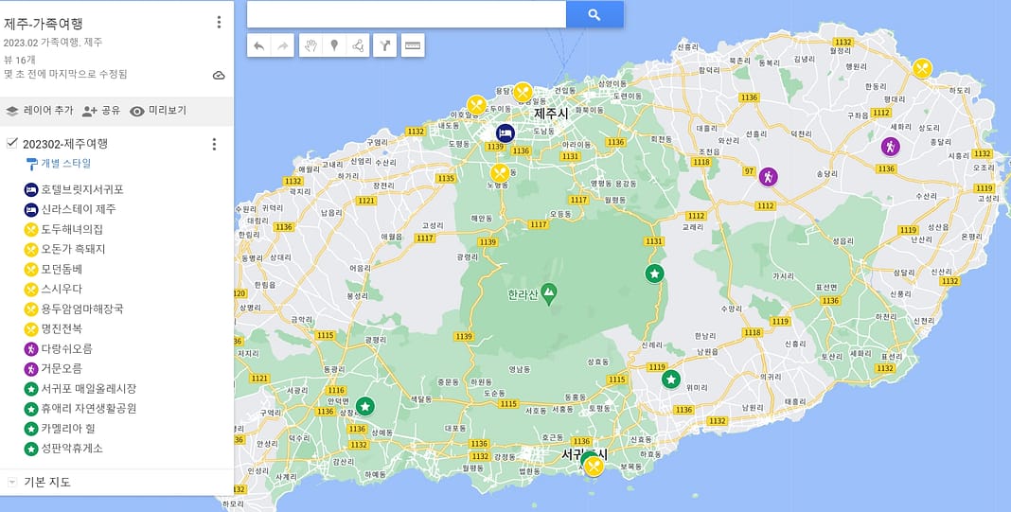1011x512 pixels.
Task: Open the 개별 스타일 style options
Action: [x=63, y=164]
